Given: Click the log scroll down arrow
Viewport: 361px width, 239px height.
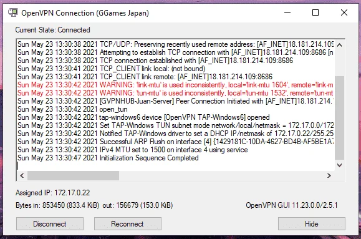Looking at the screenshot, I should 339,165.
